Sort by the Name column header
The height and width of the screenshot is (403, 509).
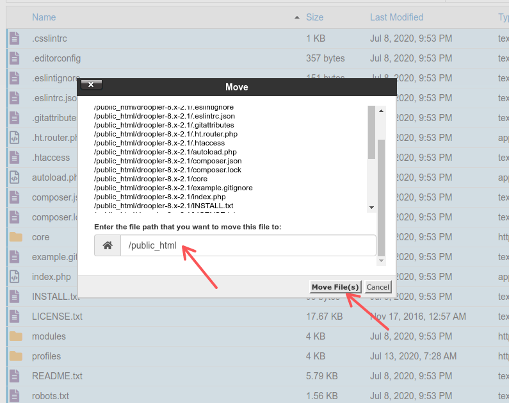click(44, 17)
